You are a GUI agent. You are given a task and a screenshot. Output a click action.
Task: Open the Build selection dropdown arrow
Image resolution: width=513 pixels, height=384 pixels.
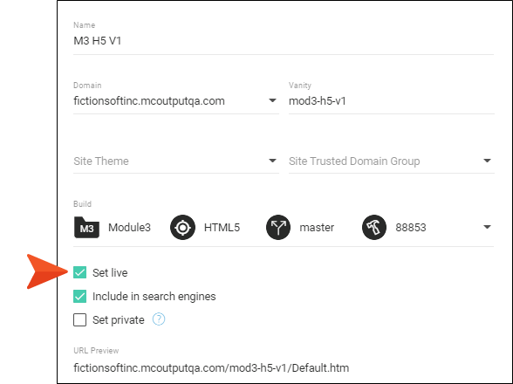click(487, 227)
